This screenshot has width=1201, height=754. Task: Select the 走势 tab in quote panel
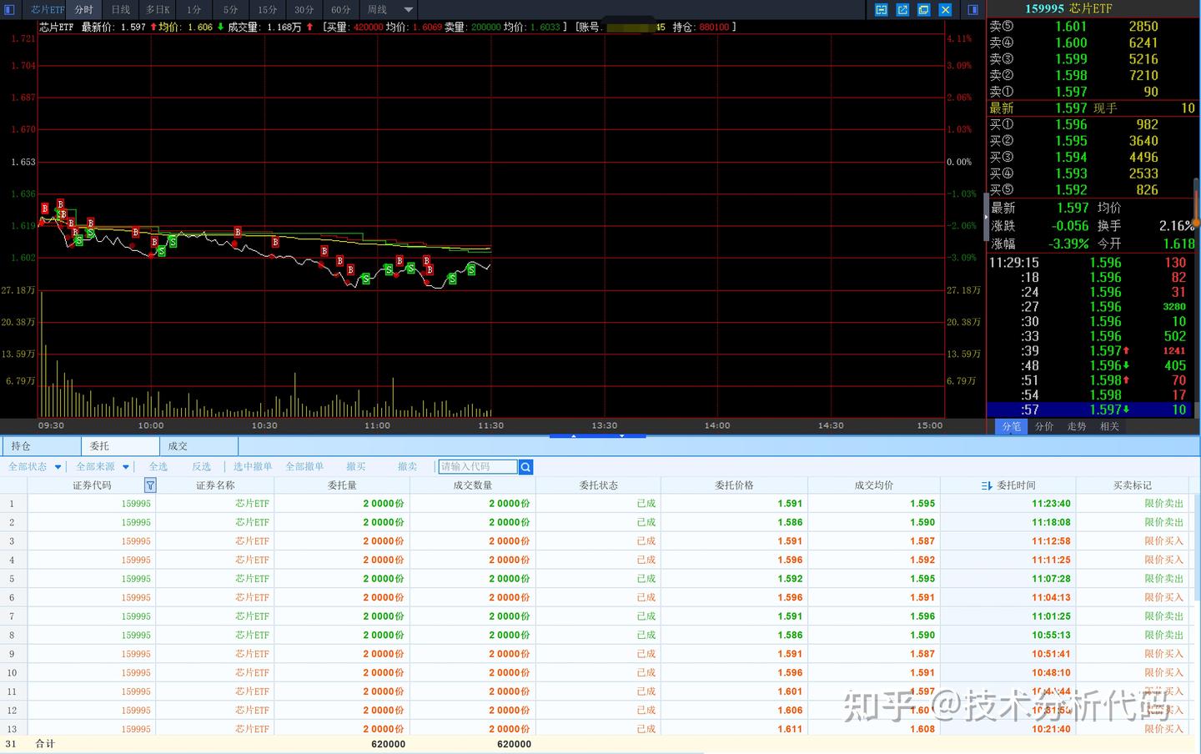(x=1077, y=426)
